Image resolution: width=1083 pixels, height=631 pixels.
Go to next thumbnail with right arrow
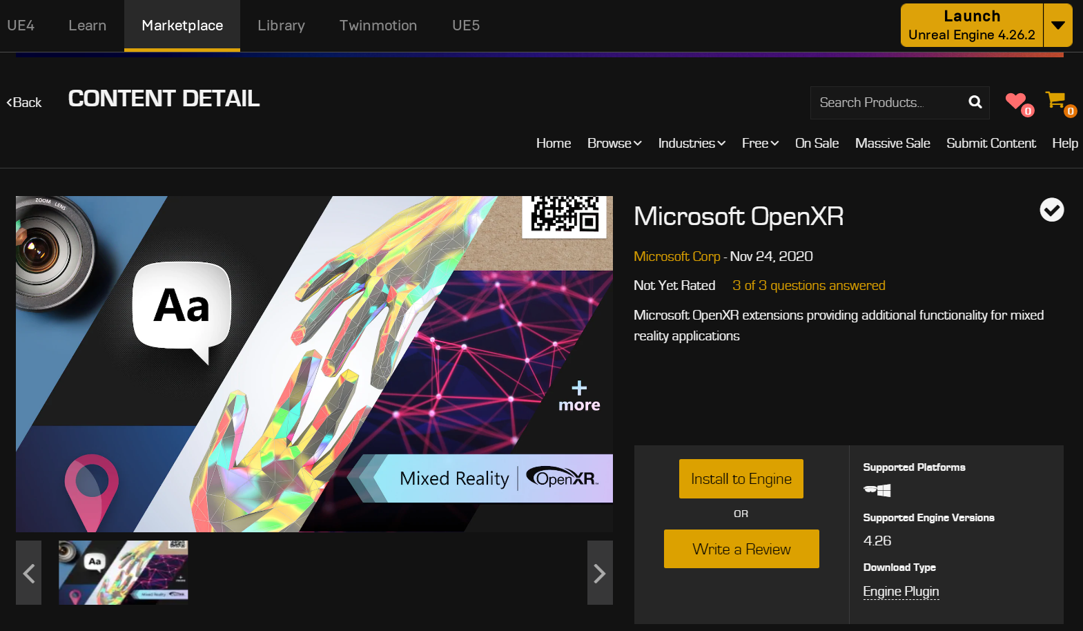point(600,573)
